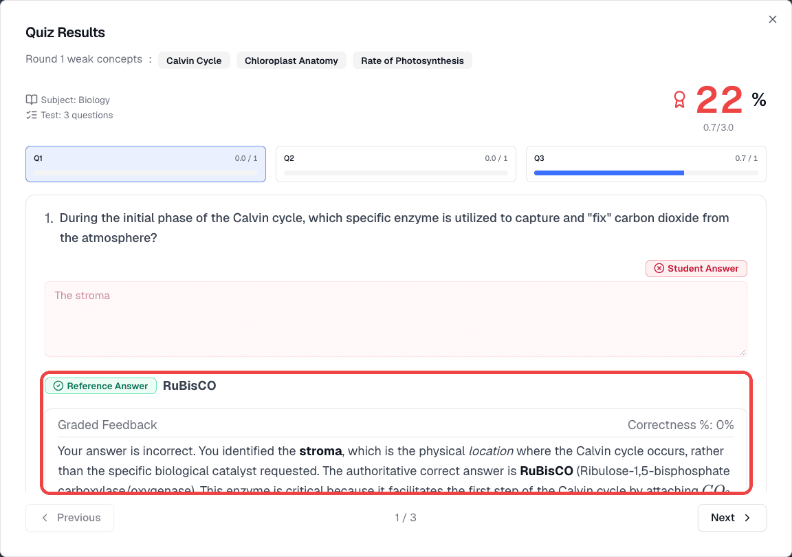Click the Previous button
This screenshot has height=557, width=792.
click(x=69, y=518)
